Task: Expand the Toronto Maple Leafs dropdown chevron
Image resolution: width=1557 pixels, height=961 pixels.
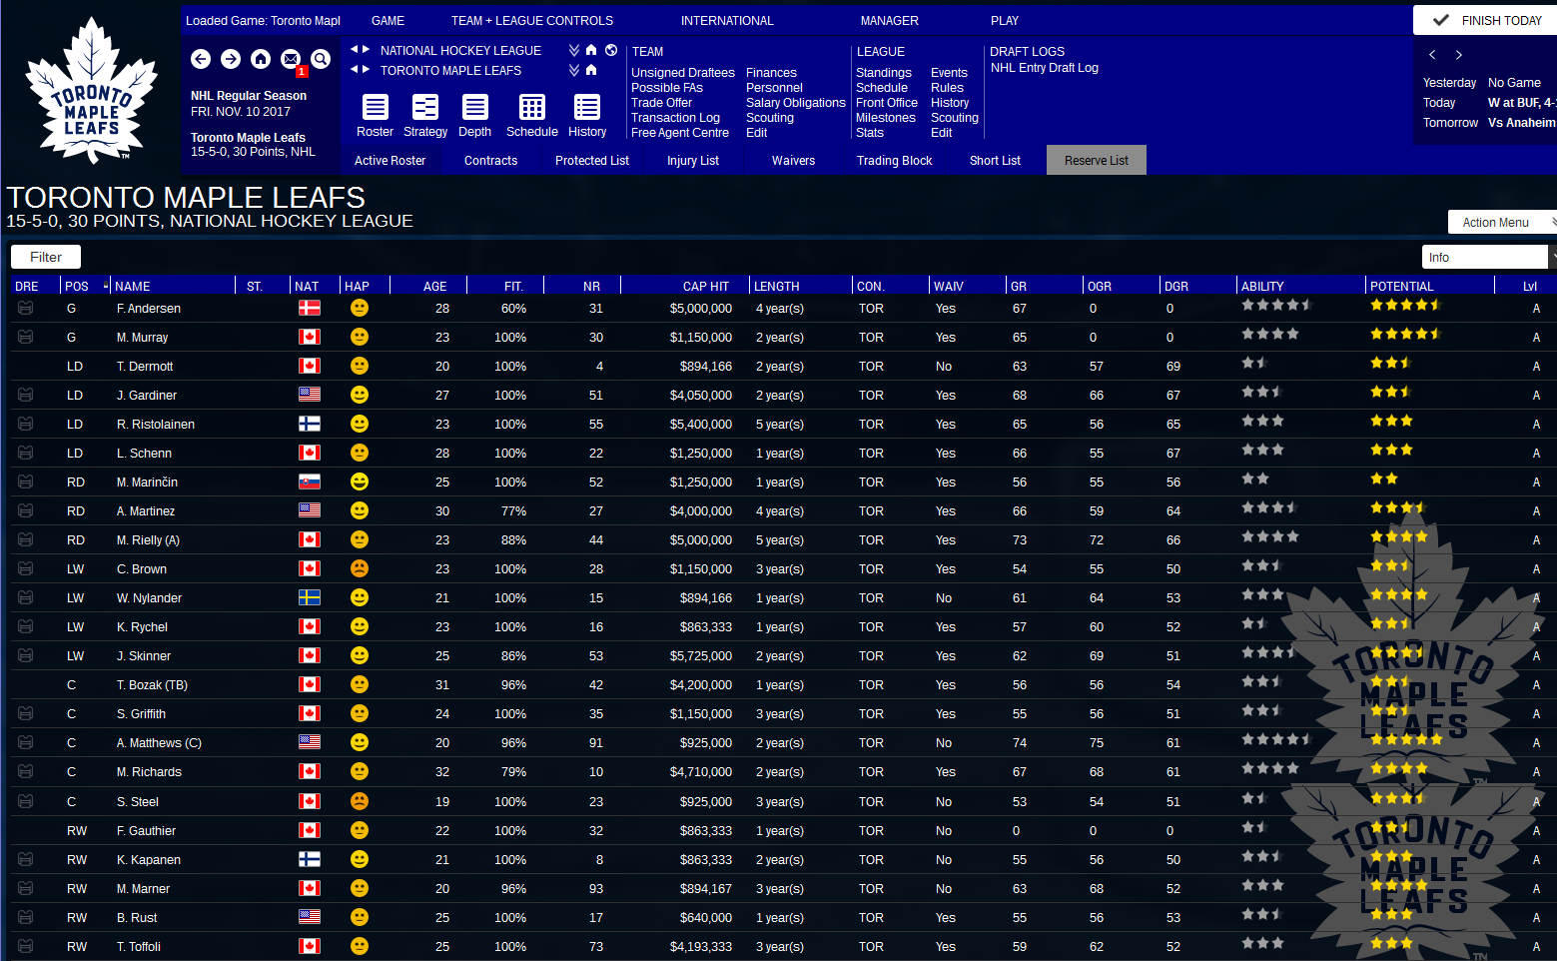Action: (x=574, y=70)
